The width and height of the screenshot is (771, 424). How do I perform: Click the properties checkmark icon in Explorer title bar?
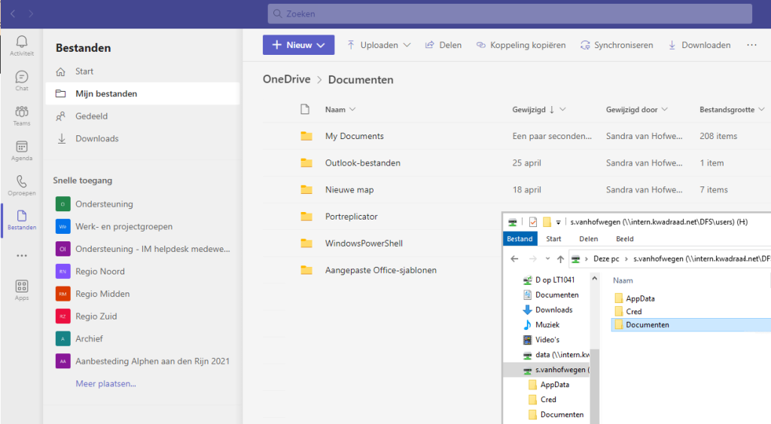click(533, 223)
